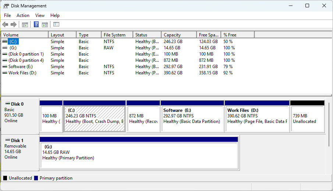Open Help via the question mark icon
Image resolution: width=333 pixels, height=191 pixels.
36,24
